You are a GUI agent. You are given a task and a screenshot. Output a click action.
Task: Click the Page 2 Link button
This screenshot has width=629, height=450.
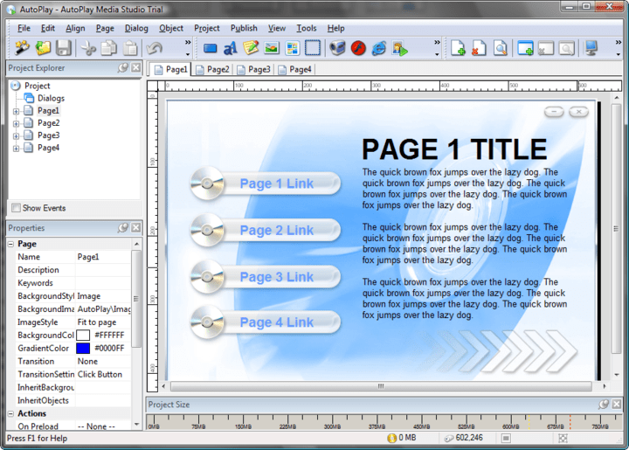click(x=276, y=231)
